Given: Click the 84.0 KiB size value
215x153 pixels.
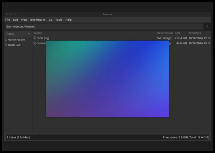Looking at the screenshot, I should click(182, 43).
